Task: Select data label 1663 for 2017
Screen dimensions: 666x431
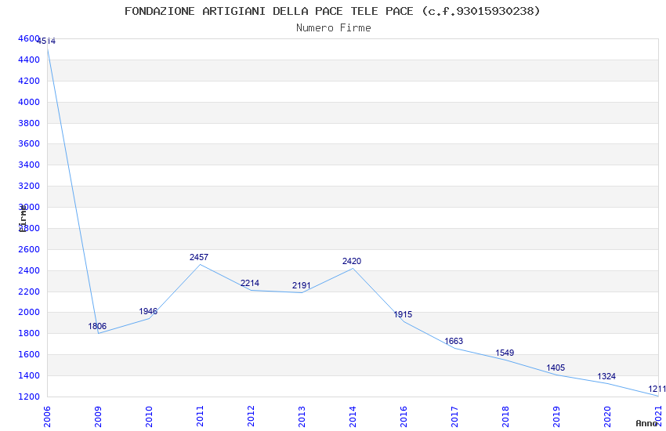Action: point(454,341)
